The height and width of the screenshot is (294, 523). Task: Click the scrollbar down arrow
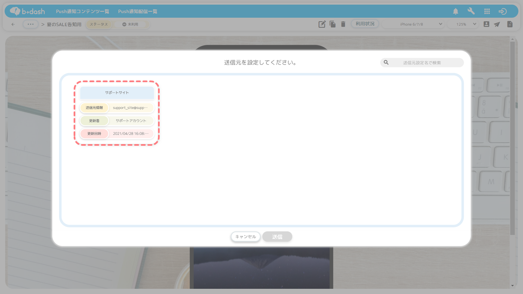(512, 285)
